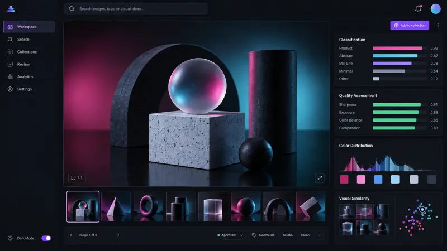Open notifications bell

418,9
